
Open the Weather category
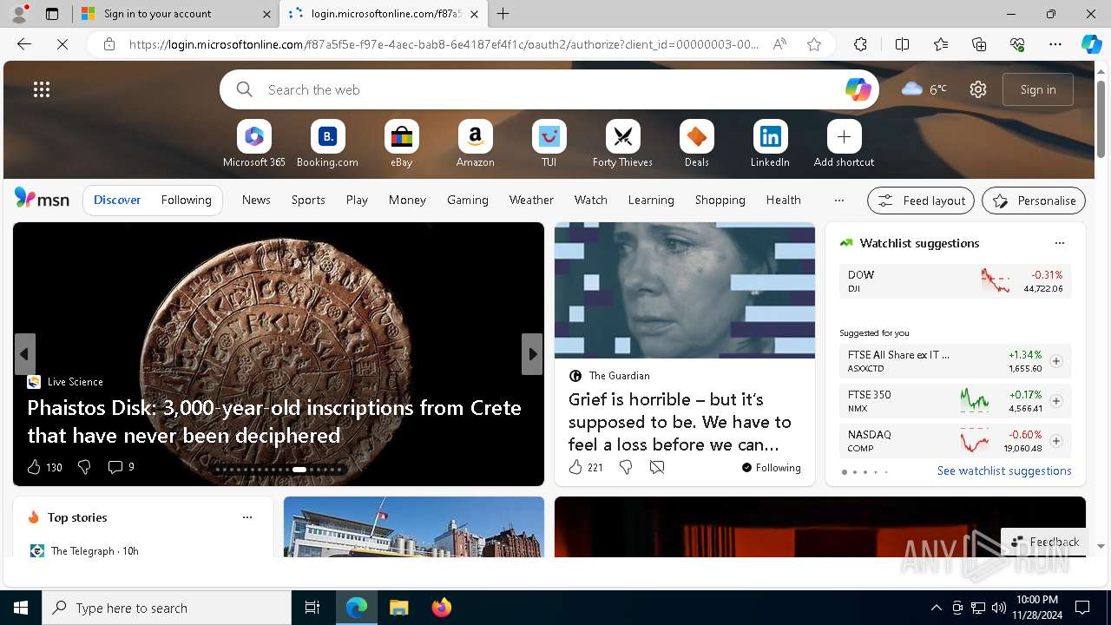click(531, 200)
